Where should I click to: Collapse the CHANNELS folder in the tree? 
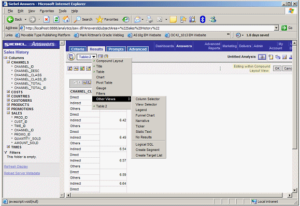(8, 62)
